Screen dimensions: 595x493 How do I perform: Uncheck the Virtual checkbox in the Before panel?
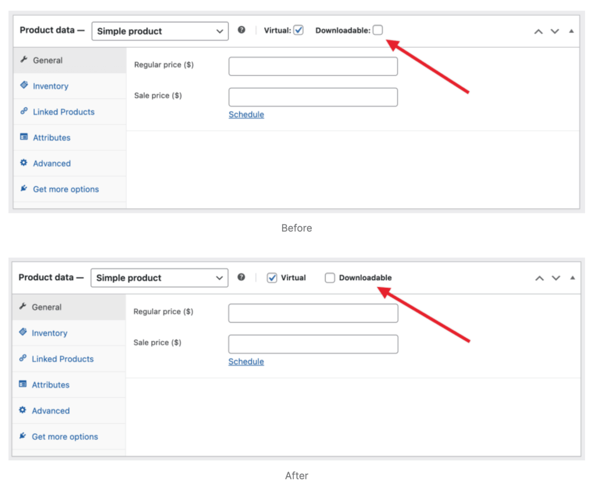coord(298,30)
